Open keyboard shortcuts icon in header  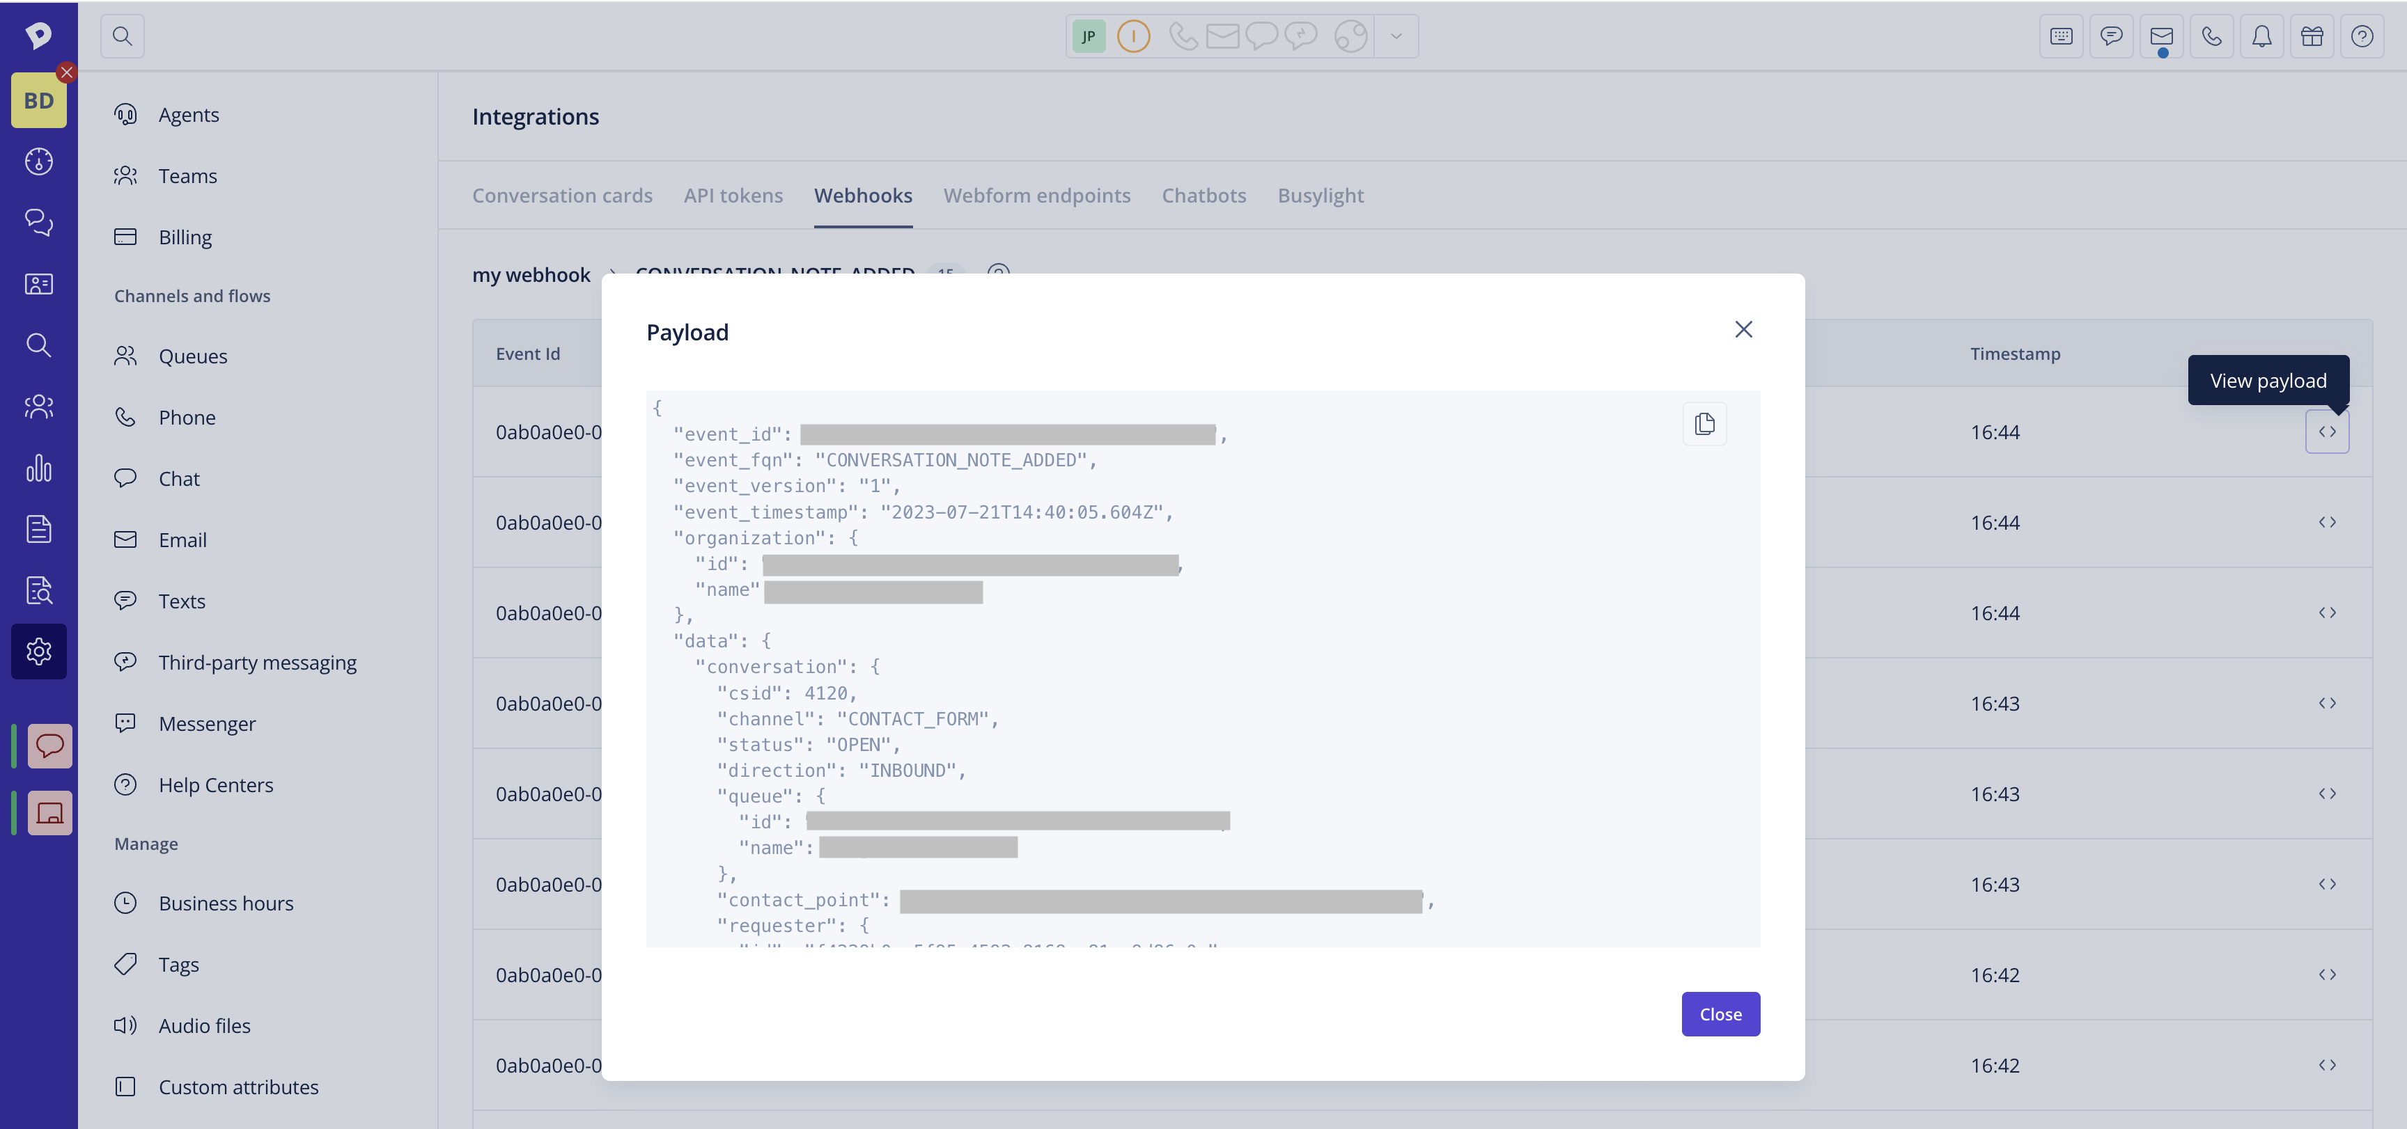(2062, 36)
